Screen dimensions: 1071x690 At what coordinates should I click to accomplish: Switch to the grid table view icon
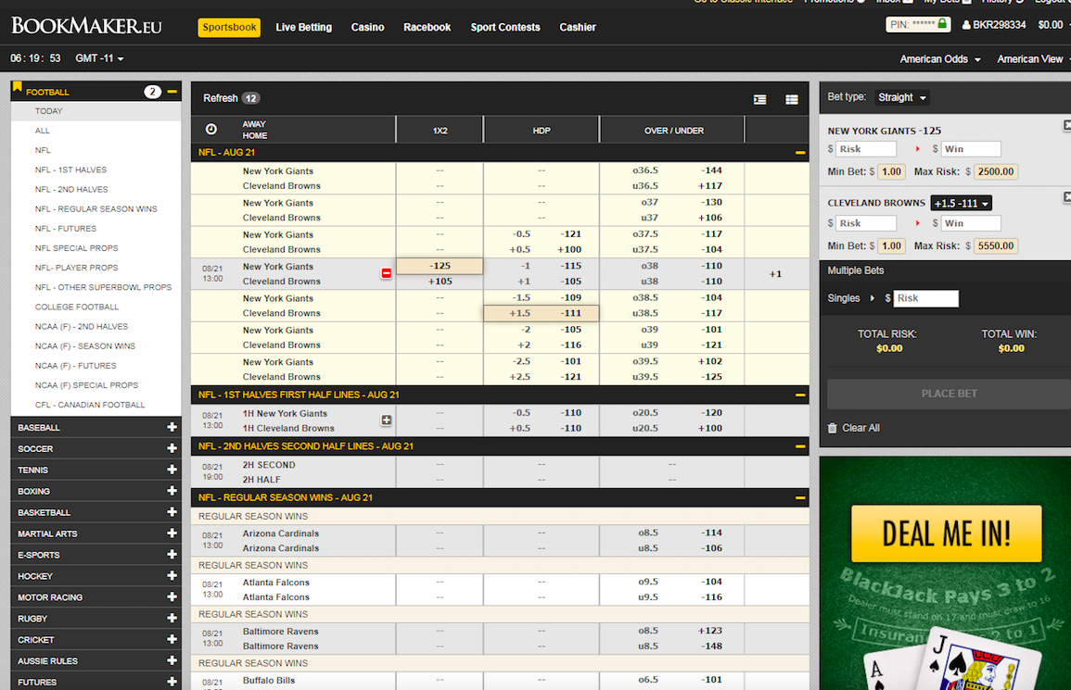point(792,100)
